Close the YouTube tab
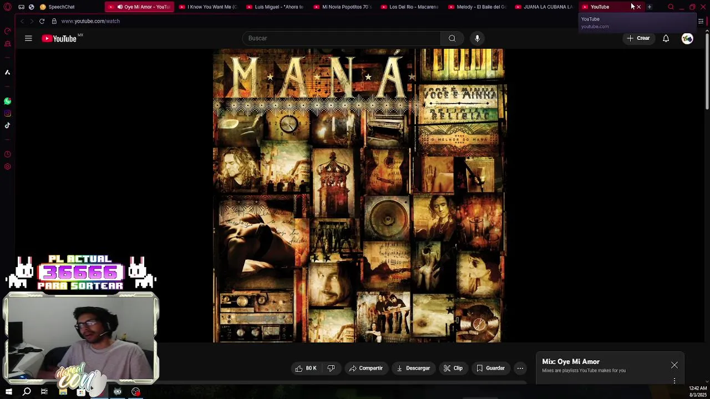The image size is (710, 399). click(x=638, y=7)
